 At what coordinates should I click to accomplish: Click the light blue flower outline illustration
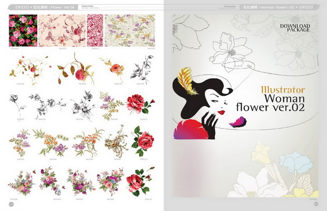coord(296,163)
